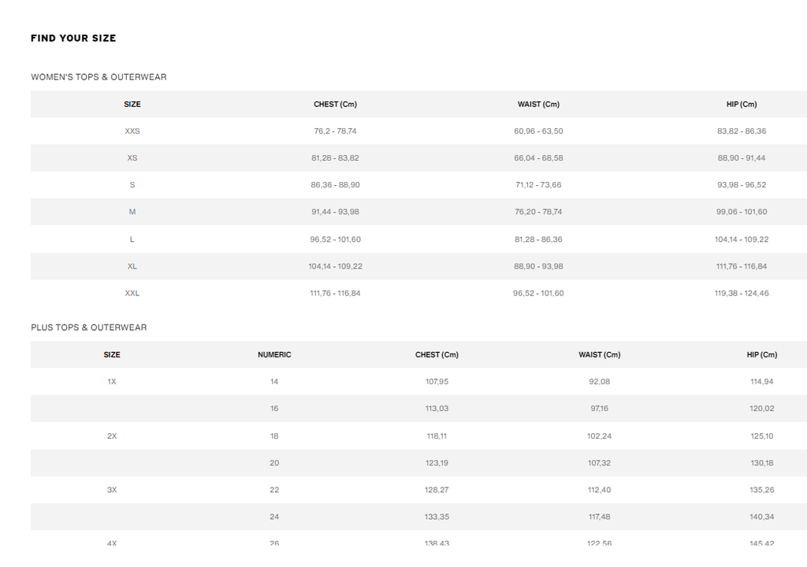The height and width of the screenshot is (567, 807).
Task: Select the 3X plus size label
Action: point(112,490)
